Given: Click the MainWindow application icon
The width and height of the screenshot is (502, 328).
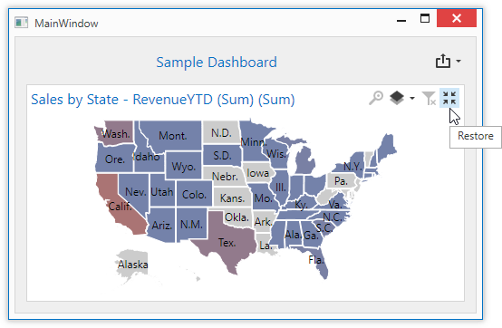Looking at the screenshot, I should [x=21, y=23].
